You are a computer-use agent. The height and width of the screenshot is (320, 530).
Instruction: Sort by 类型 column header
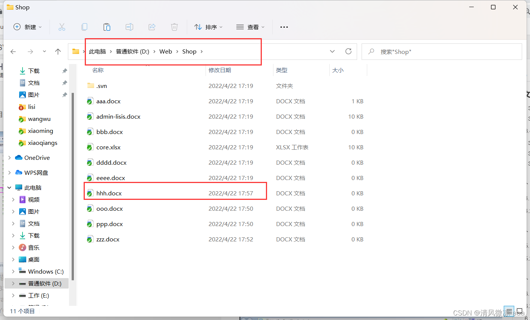coord(282,70)
